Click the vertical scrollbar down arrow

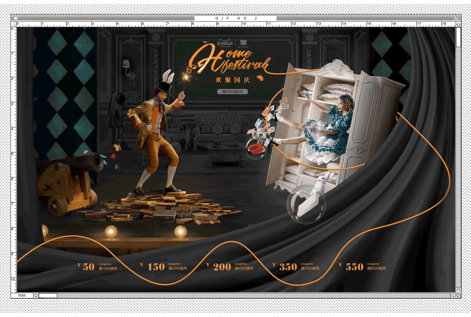point(458,290)
